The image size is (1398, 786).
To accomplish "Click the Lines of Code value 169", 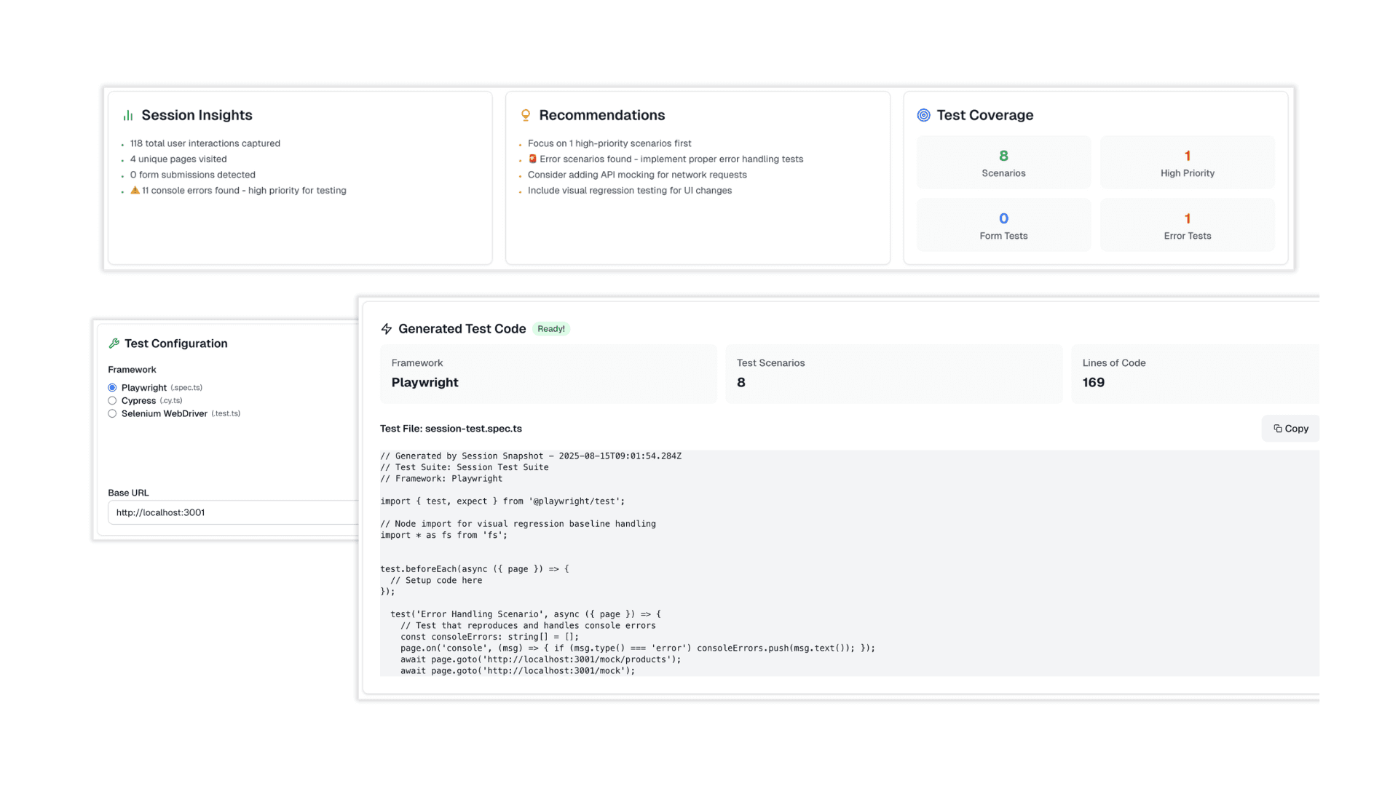I will [x=1093, y=382].
